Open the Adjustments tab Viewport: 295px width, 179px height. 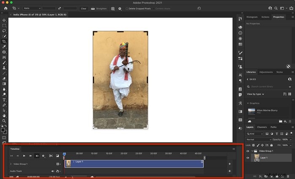tap(266, 72)
